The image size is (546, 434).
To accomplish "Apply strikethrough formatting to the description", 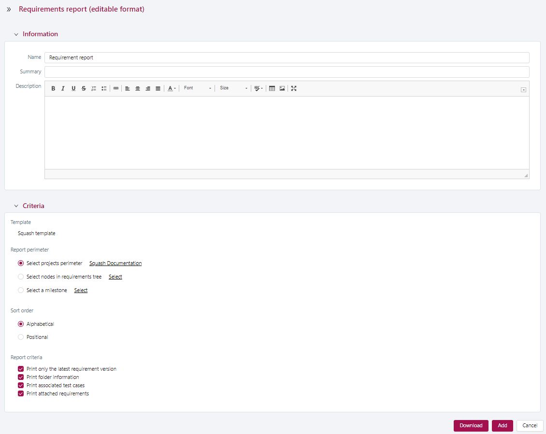I will (84, 88).
